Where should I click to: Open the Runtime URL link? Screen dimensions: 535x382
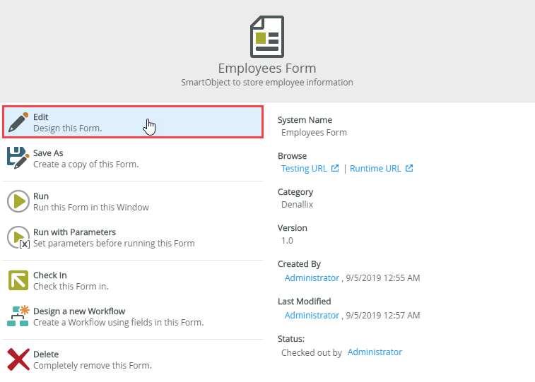376,169
